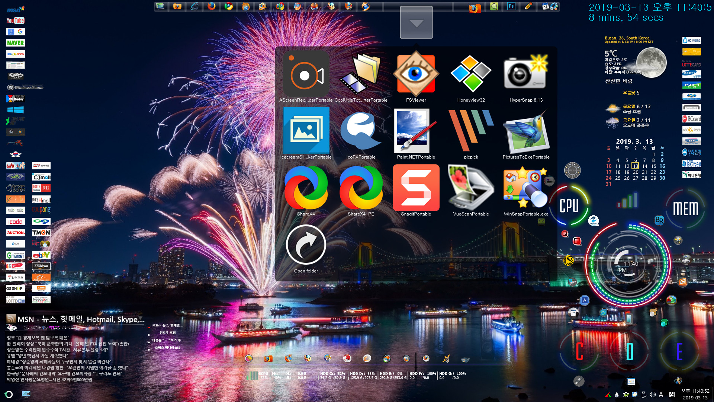Click the volume icon in system tray
The image size is (714, 402).
[x=652, y=395]
